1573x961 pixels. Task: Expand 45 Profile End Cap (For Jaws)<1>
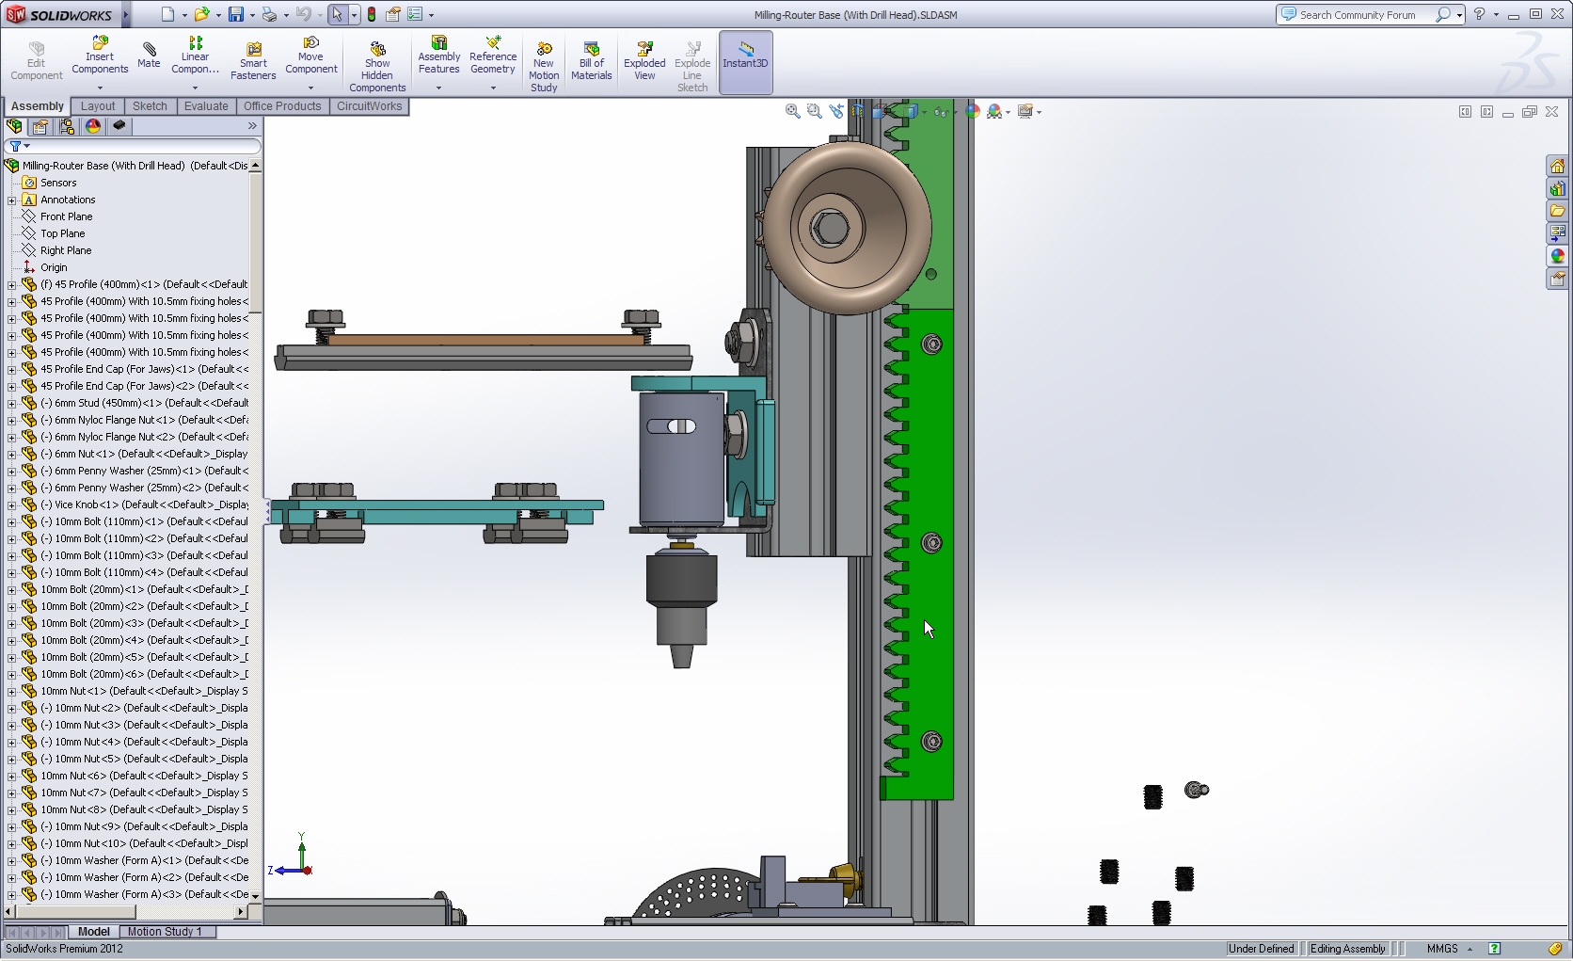click(11, 369)
